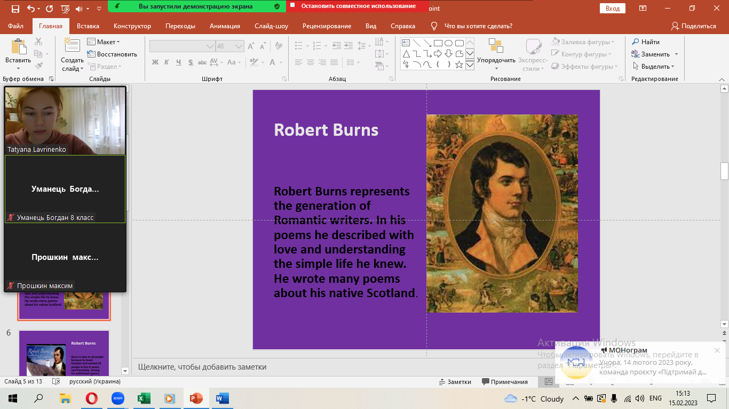729x409 pixels.
Task: Click Increase List Level indent icon
Action: (348, 46)
